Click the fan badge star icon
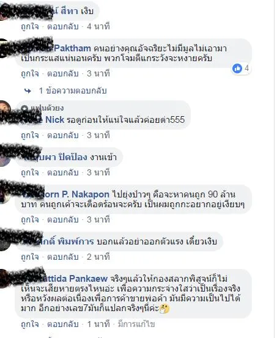 tap(24, 108)
